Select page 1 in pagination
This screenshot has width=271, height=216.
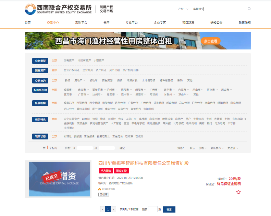click(x=108, y=209)
